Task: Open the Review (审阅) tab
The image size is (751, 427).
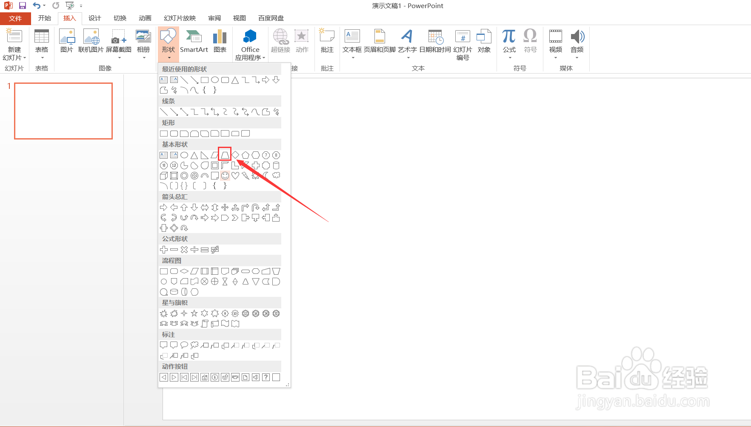Action: click(214, 18)
